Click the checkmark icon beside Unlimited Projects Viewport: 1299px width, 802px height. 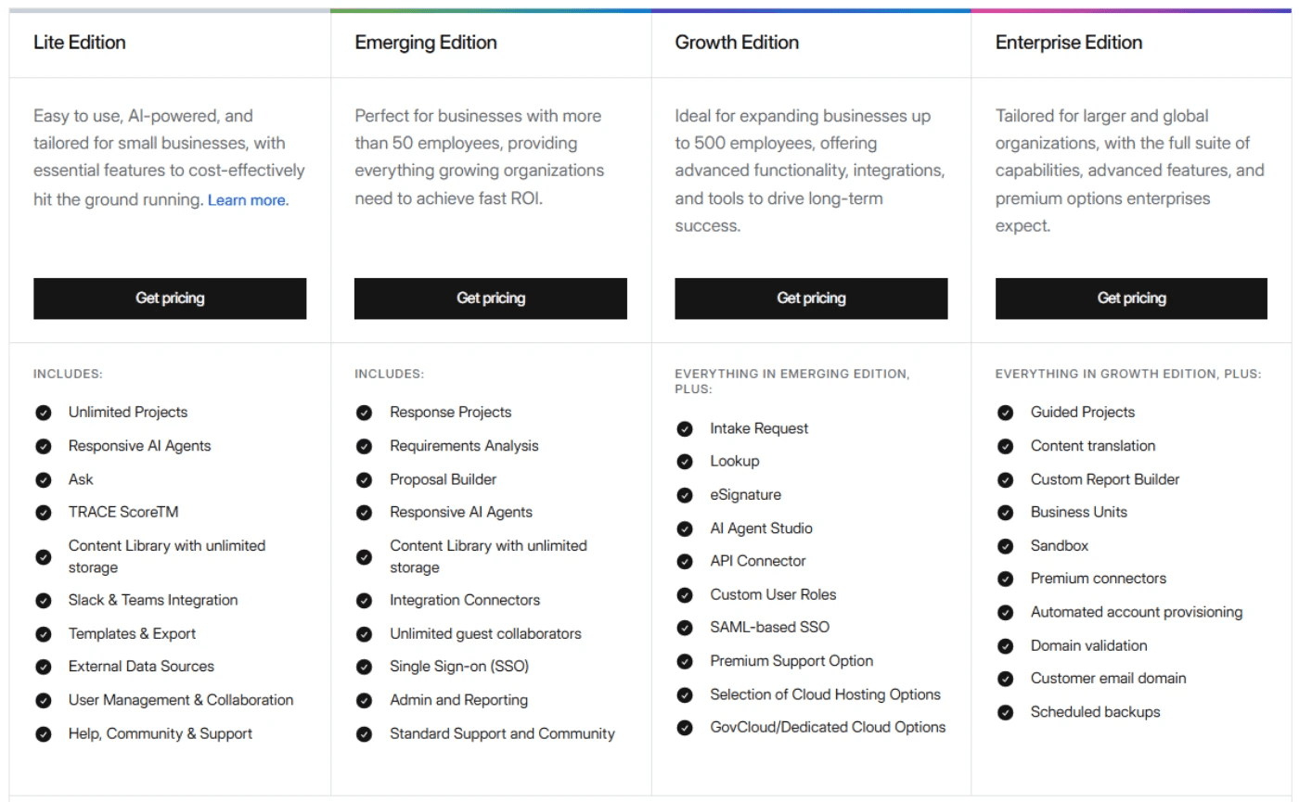(x=44, y=412)
